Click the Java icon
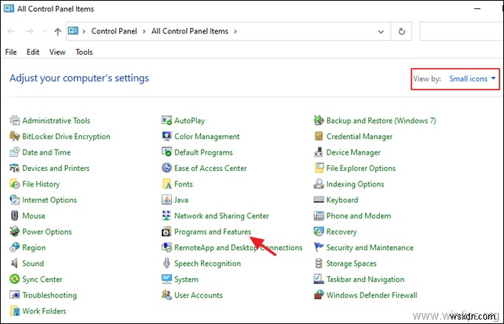The height and width of the screenshot is (324, 504). pyautogui.click(x=167, y=200)
